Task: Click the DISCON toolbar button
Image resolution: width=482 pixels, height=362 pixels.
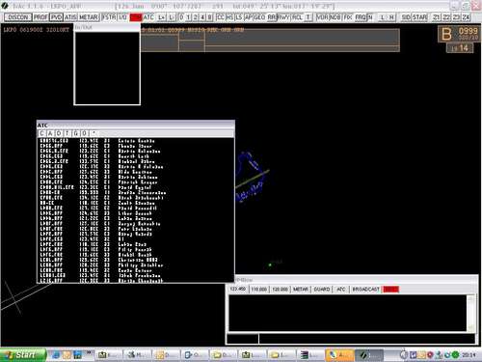Action: pyautogui.click(x=18, y=17)
